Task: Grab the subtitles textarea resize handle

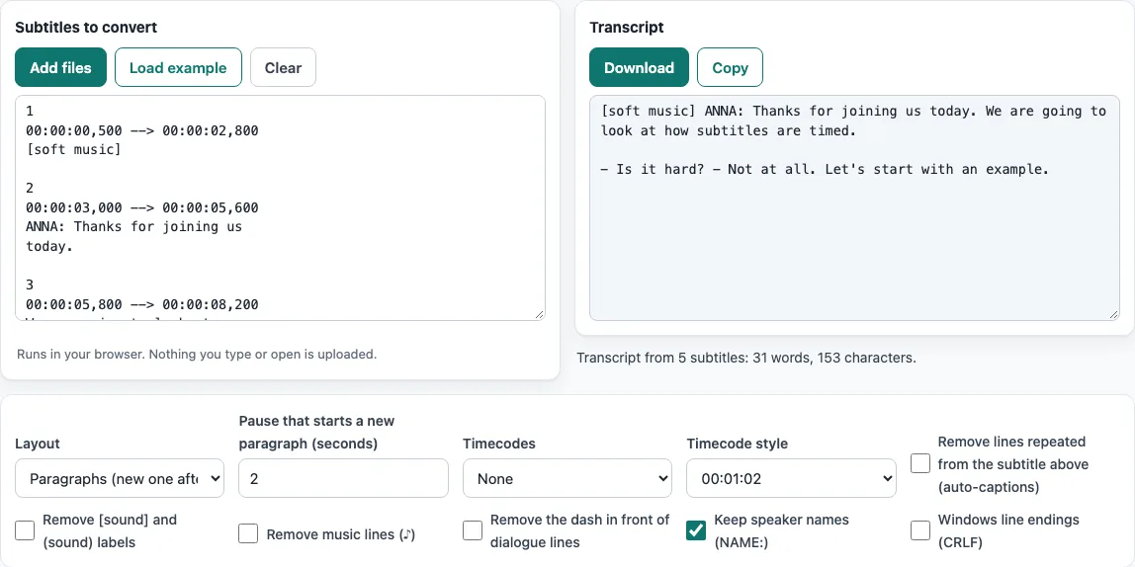Action: pyautogui.click(x=539, y=314)
